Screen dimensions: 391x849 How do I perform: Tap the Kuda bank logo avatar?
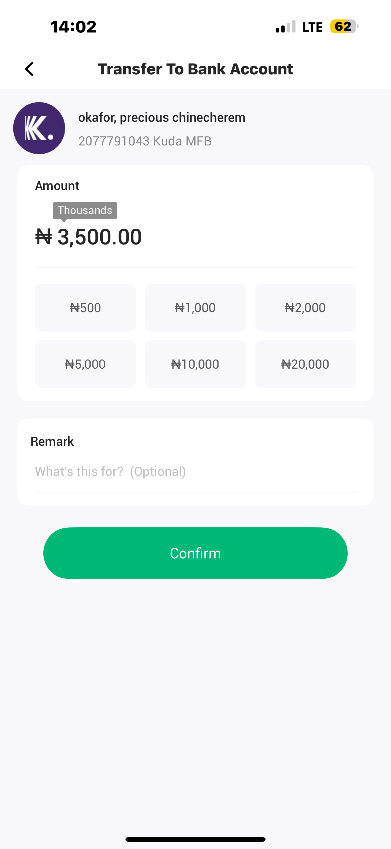tap(39, 128)
